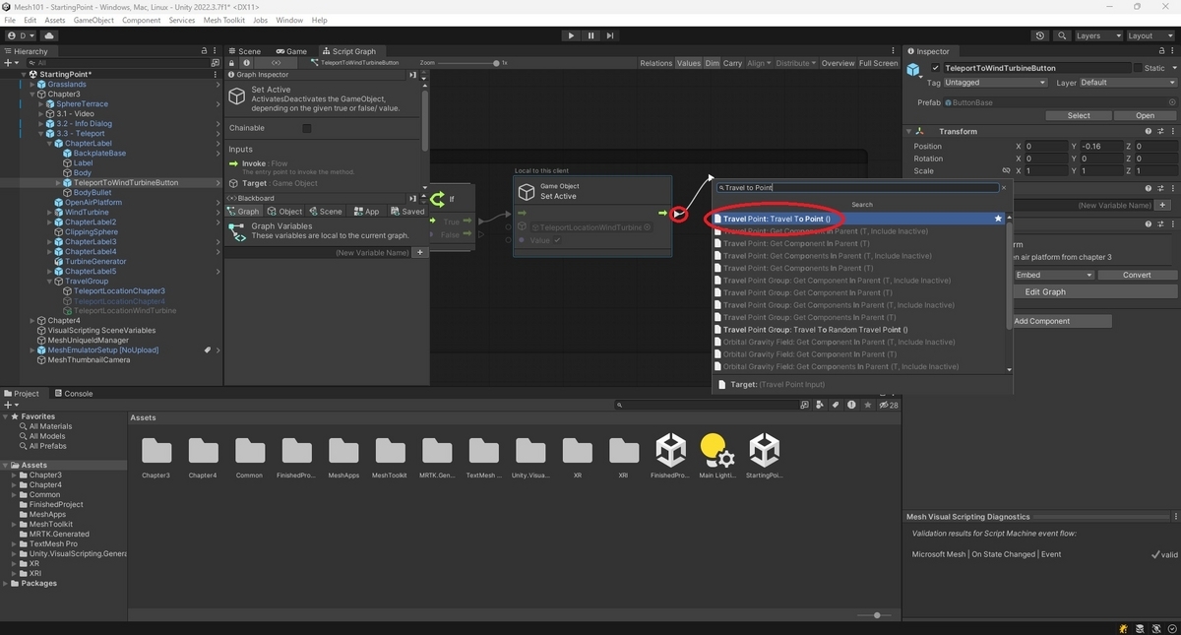Collapse the Transform component foldout
Image resolution: width=1181 pixels, height=635 pixels.
click(x=909, y=131)
